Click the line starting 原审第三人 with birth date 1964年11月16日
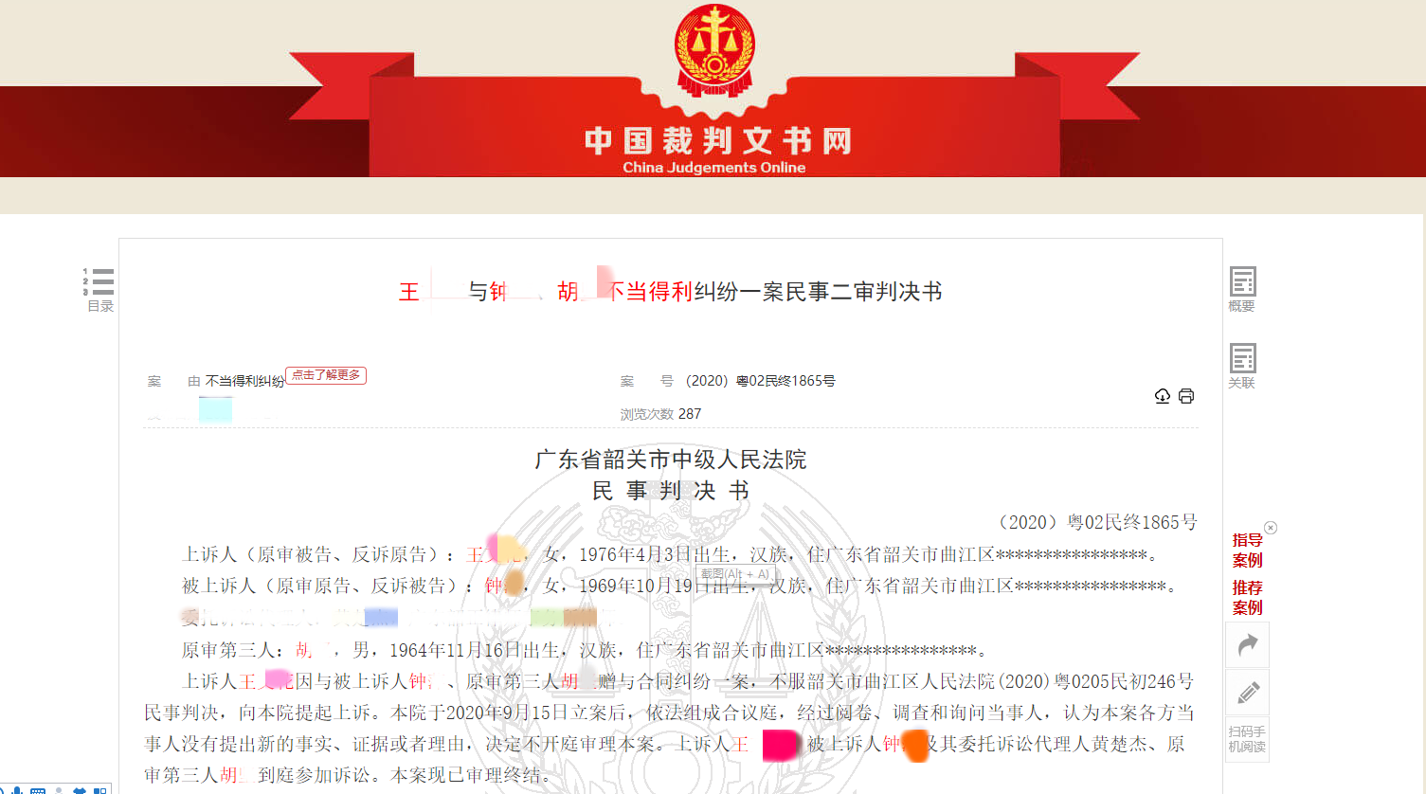Image resolution: width=1426 pixels, height=794 pixels. (x=585, y=650)
